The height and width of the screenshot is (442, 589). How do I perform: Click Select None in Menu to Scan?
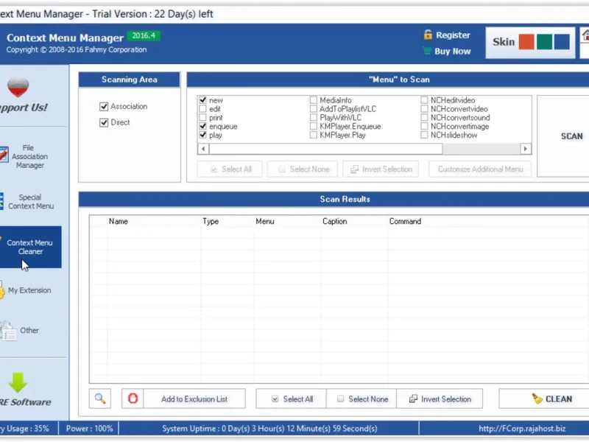tap(303, 169)
